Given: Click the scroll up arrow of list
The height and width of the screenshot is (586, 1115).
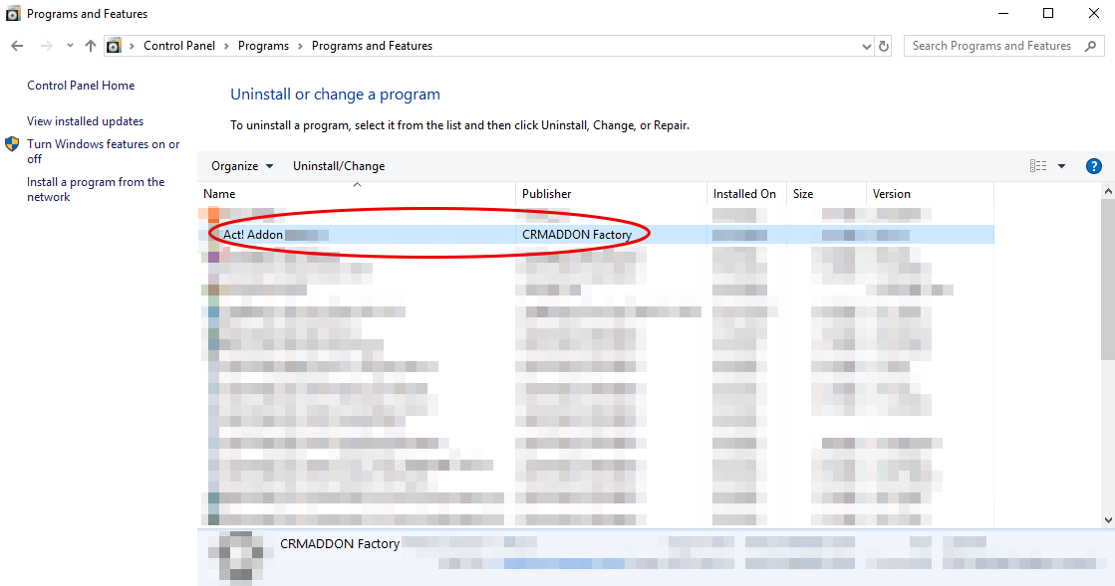Looking at the screenshot, I should tap(1108, 191).
